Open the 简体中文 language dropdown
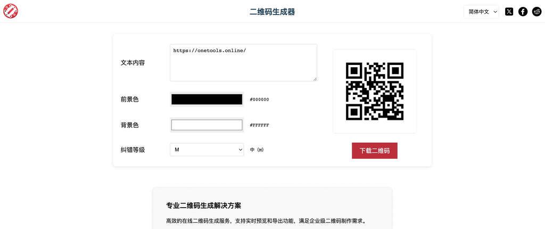Viewport: 545px width, 229px height. click(481, 12)
